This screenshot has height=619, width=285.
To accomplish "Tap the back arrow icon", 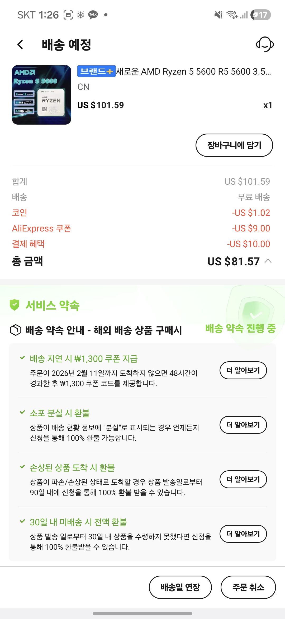I will 20,44.
